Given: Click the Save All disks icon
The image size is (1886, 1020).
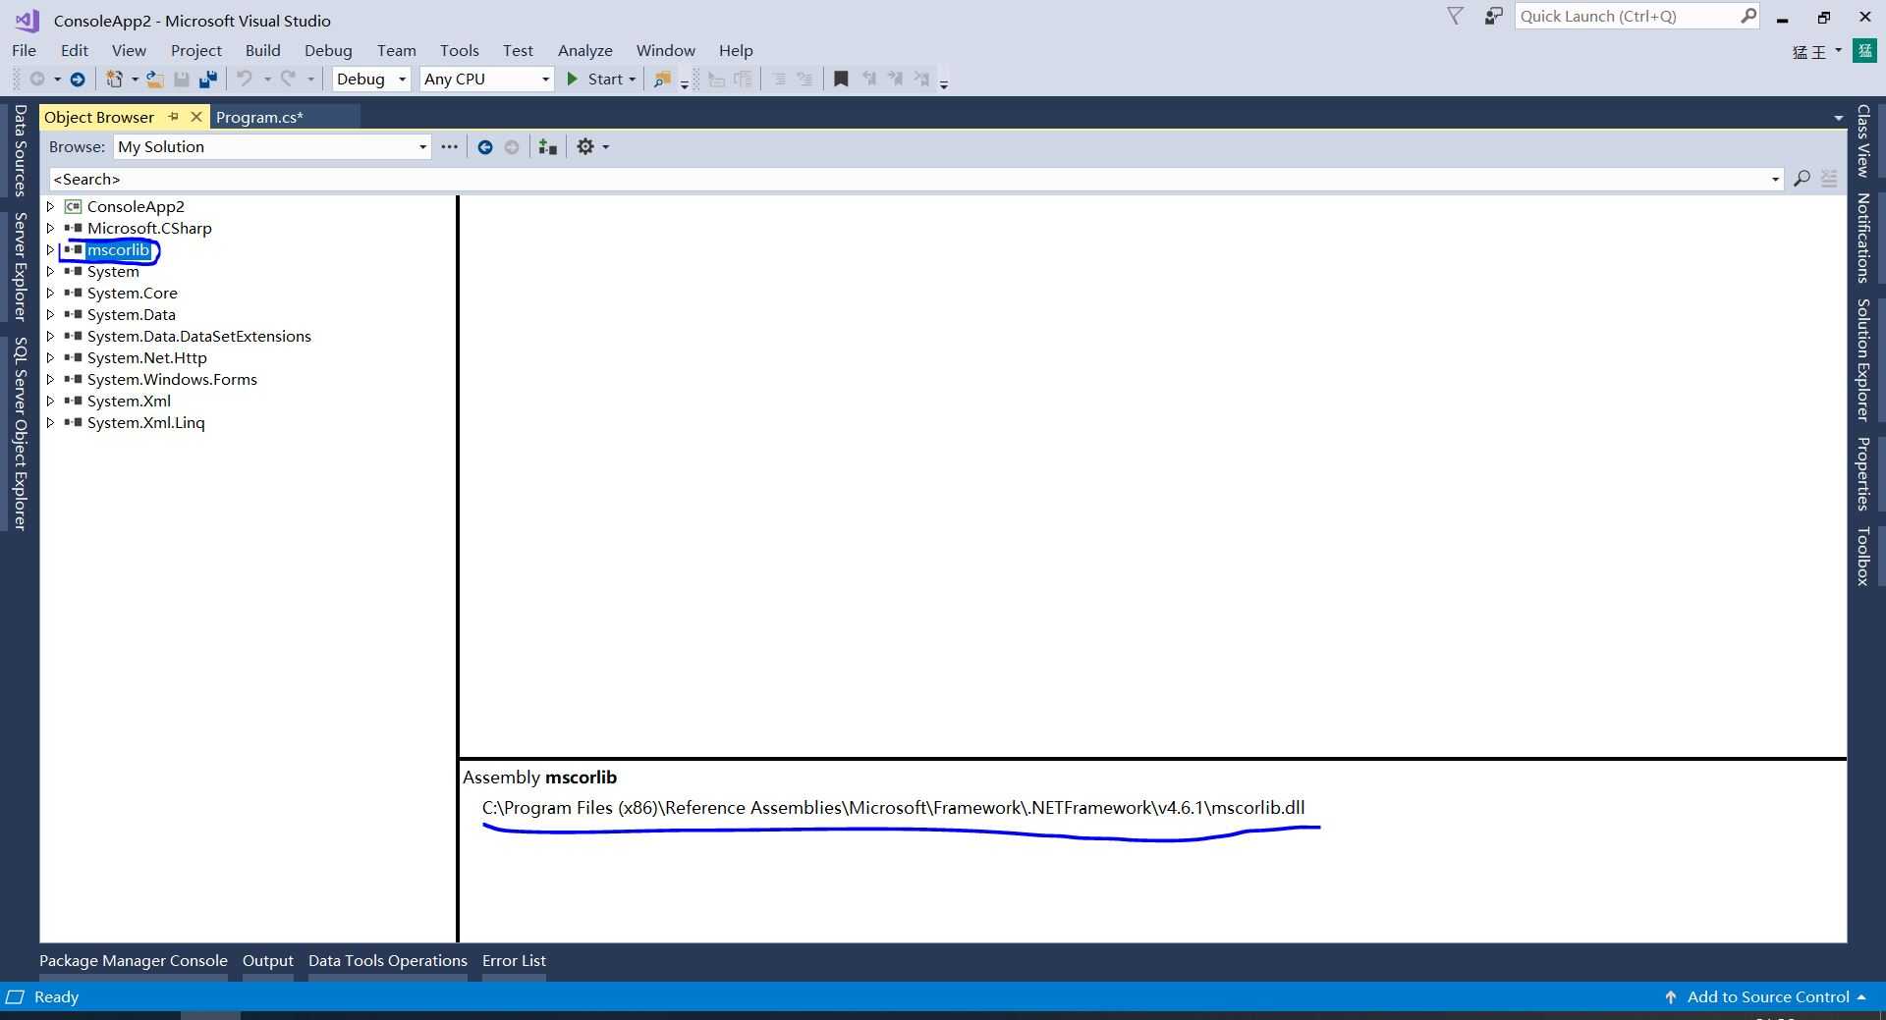Looking at the screenshot, I should (207, 80).
